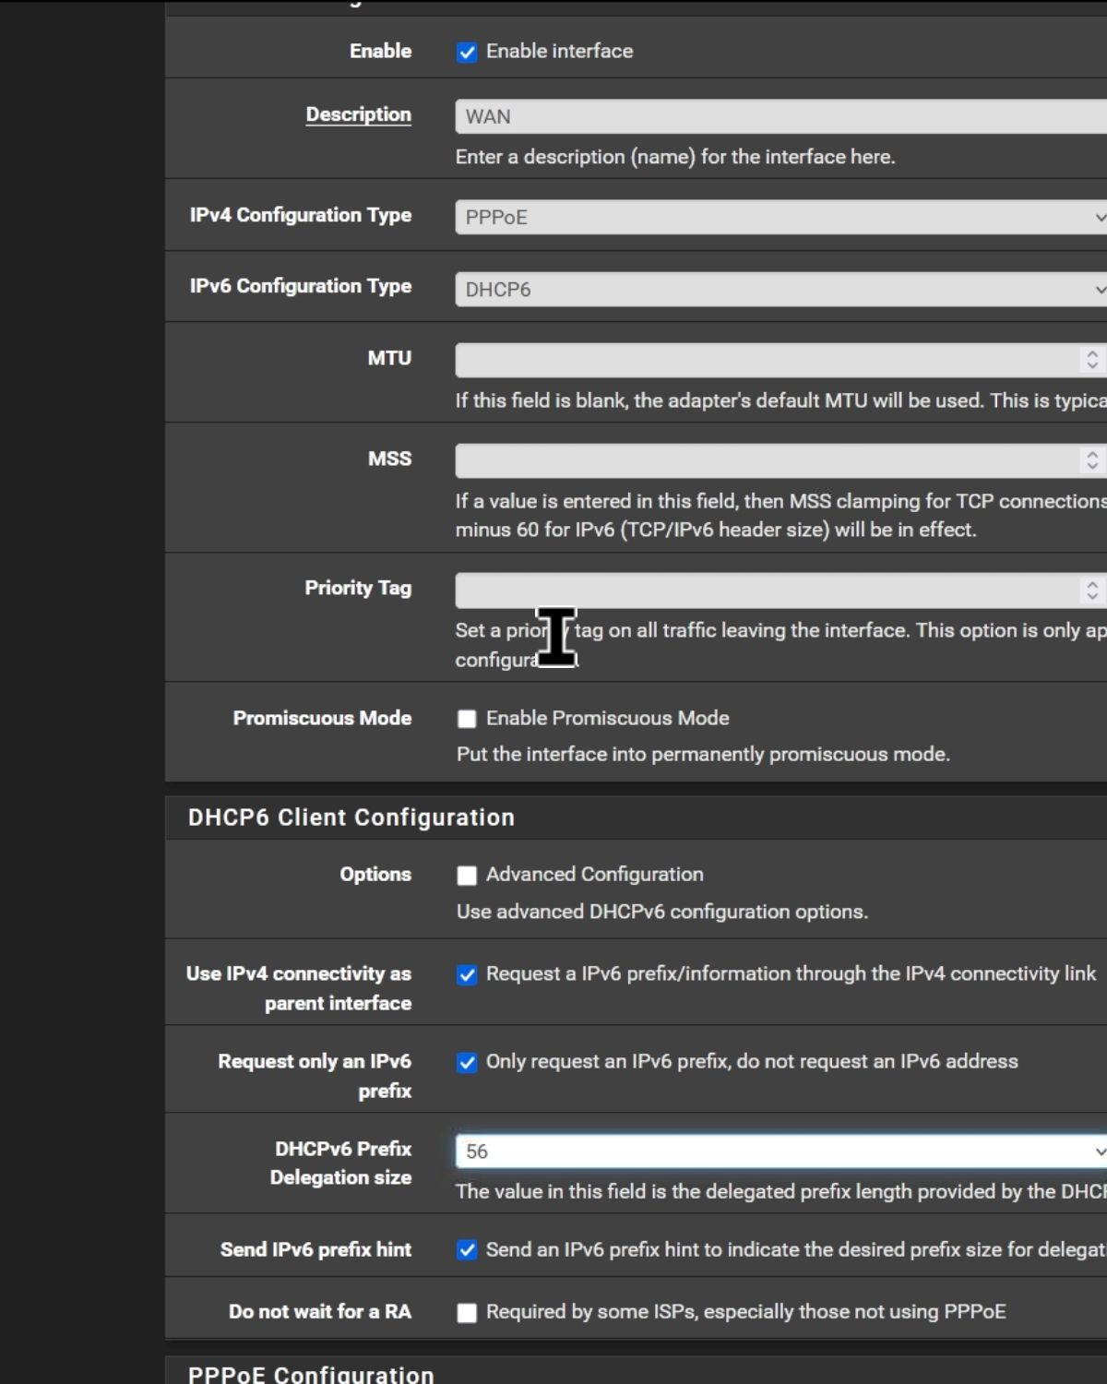The image size is (1107, 1384).
Task: Uncheck the Enable interface checkbox
Action: coord(467,53)
